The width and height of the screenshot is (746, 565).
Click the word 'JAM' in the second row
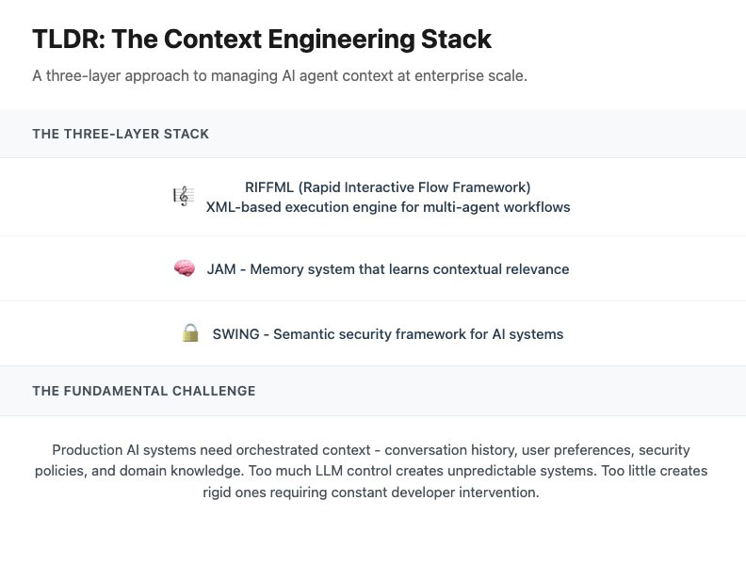pos(221,268)
